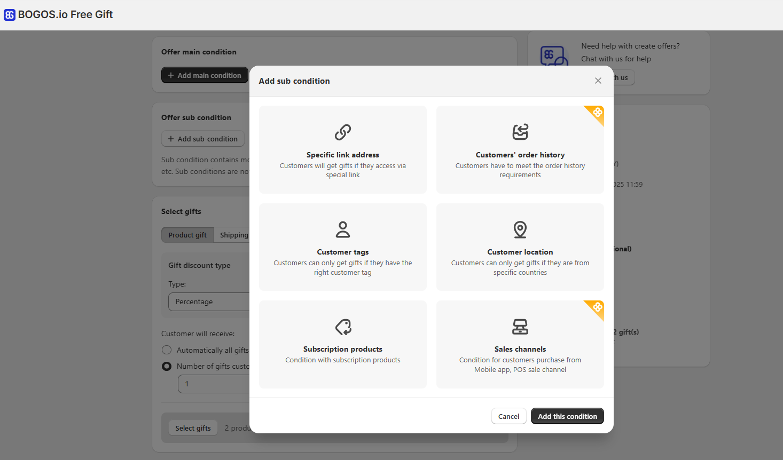This screenshot has height=460, width=783.
Task: Select the Specific link address chain icon
Action: (x=343, y=132)
